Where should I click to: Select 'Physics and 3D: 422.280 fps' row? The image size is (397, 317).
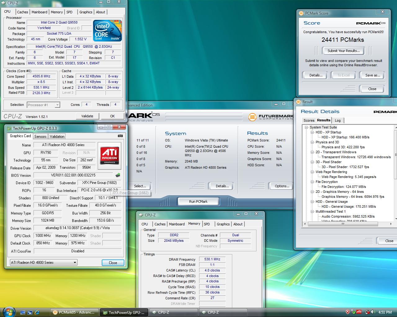343,147
